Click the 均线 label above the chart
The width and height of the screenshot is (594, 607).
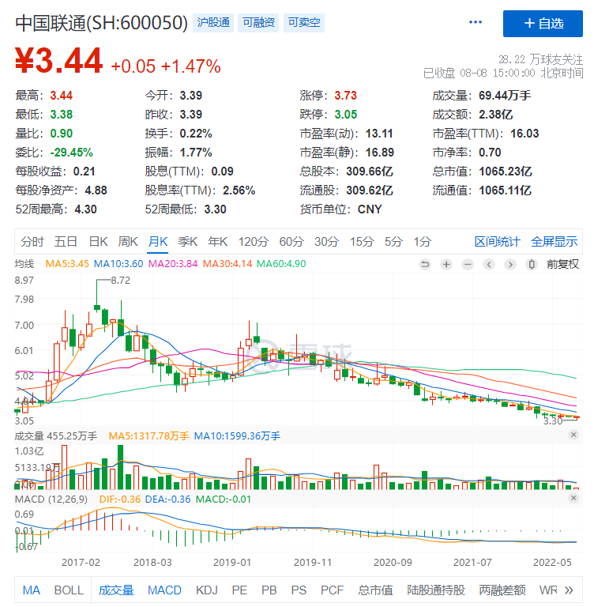point(24,264)
